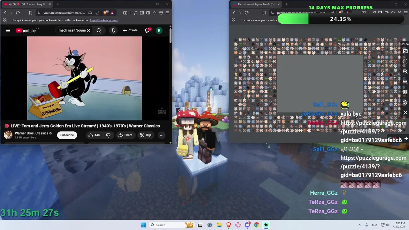Open the puzzle image preview icon
Image resolution: width=409 pixels, height=230 pixels.
(x=405, y=51)
